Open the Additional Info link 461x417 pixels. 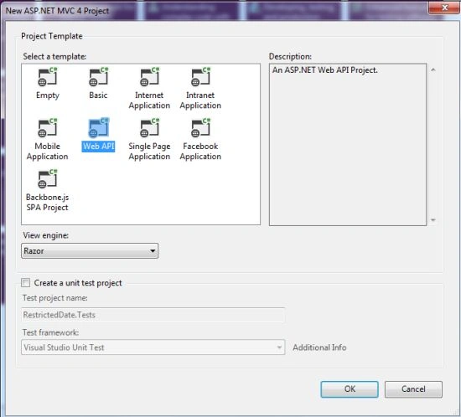pos(319,347)
